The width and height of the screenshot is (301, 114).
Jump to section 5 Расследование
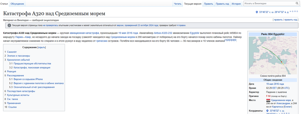pos(14,75)
